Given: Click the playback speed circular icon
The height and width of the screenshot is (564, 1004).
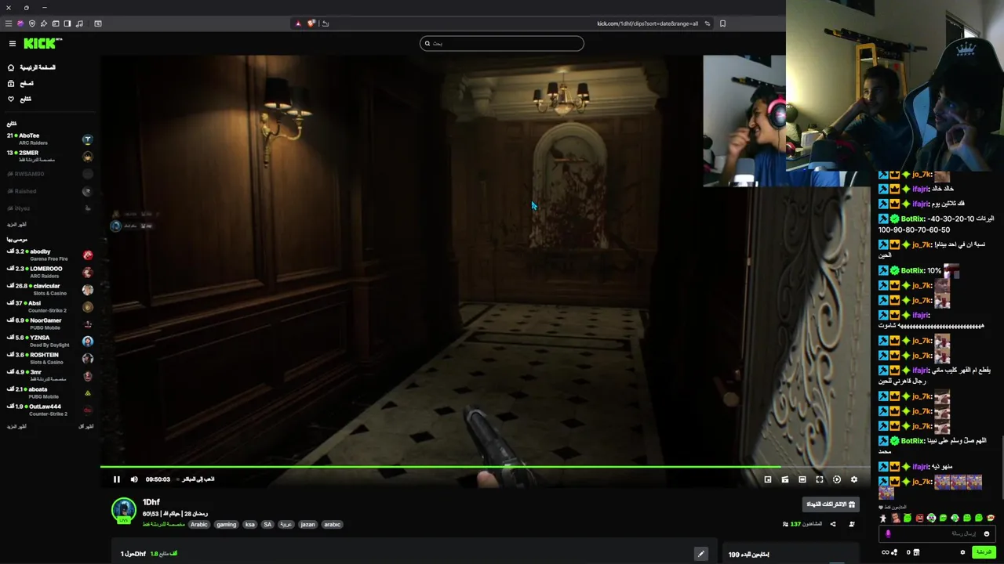Looking at the screenshot, I should pyautogui.click(x=837, y=479).
